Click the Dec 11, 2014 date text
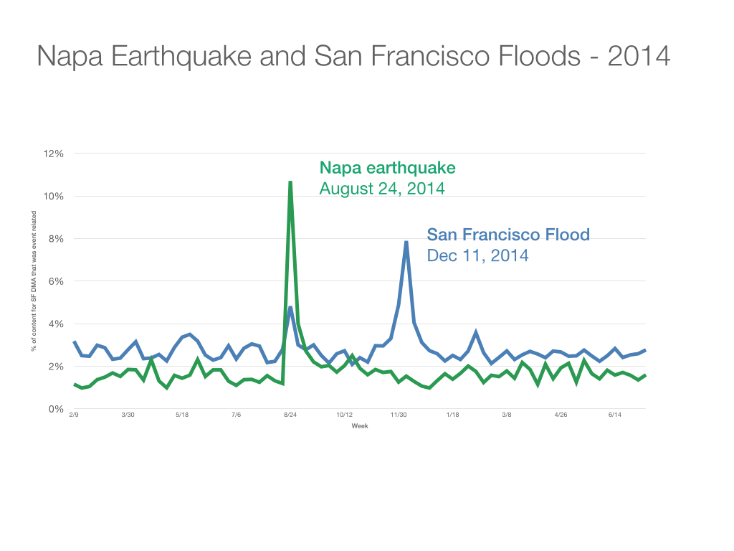This screenshot has height=551, width=734. coord(477,255)
